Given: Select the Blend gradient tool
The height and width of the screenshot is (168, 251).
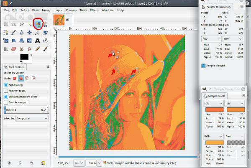Looking at the screenshot, I should (6, 48).
